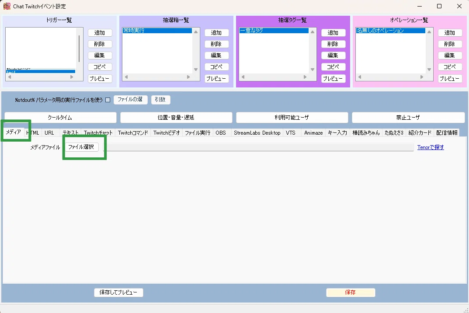Click 編集 in the トリガー一覧 panel
This screenshot has width=469, height=313.
100,56
